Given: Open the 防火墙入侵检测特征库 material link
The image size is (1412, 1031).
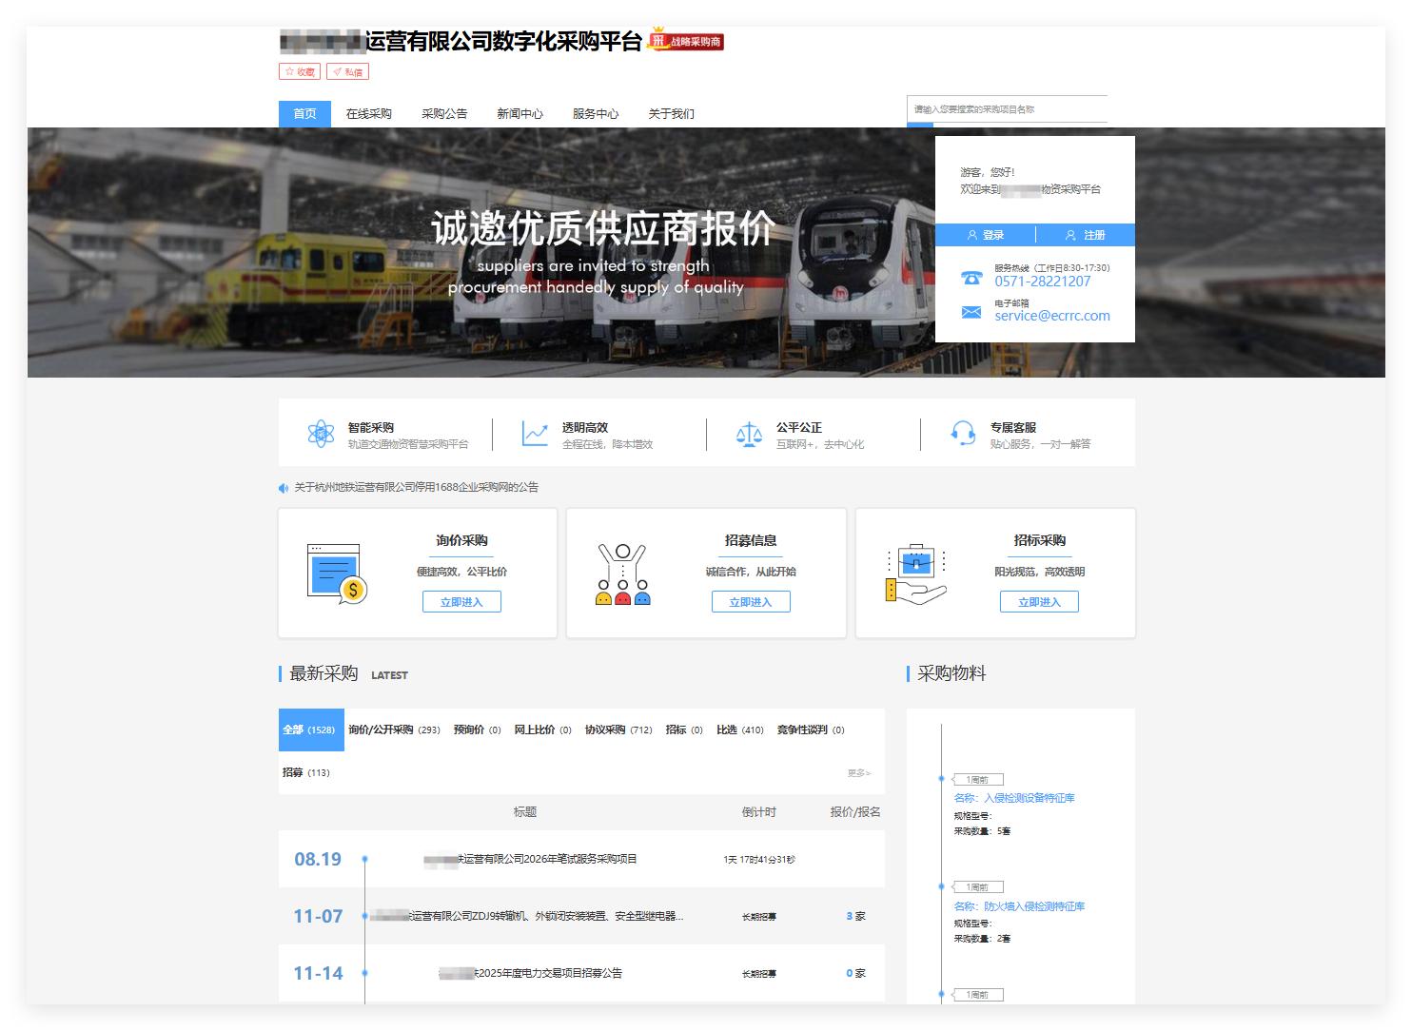Looking at the screenshot, I should point(1019,906).
